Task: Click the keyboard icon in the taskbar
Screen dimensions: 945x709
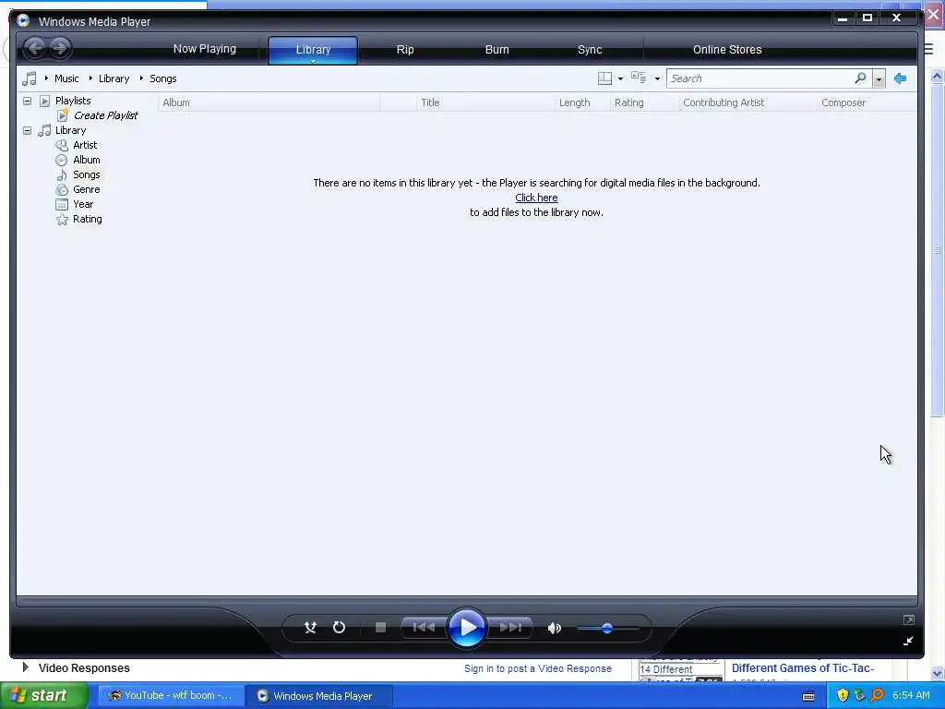Action: pos(808,696)
